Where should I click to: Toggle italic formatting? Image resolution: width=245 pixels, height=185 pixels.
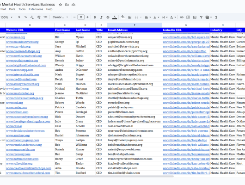tap(101, 17)
